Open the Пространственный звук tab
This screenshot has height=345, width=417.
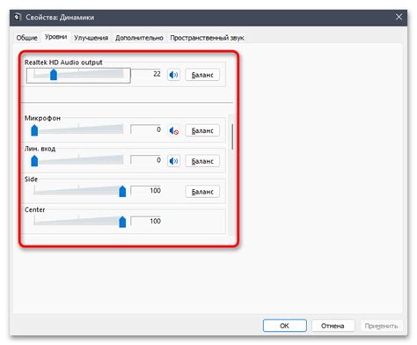(207, 38)
